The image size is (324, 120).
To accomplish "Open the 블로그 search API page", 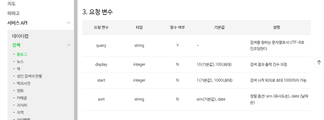I will coord(22,54).
